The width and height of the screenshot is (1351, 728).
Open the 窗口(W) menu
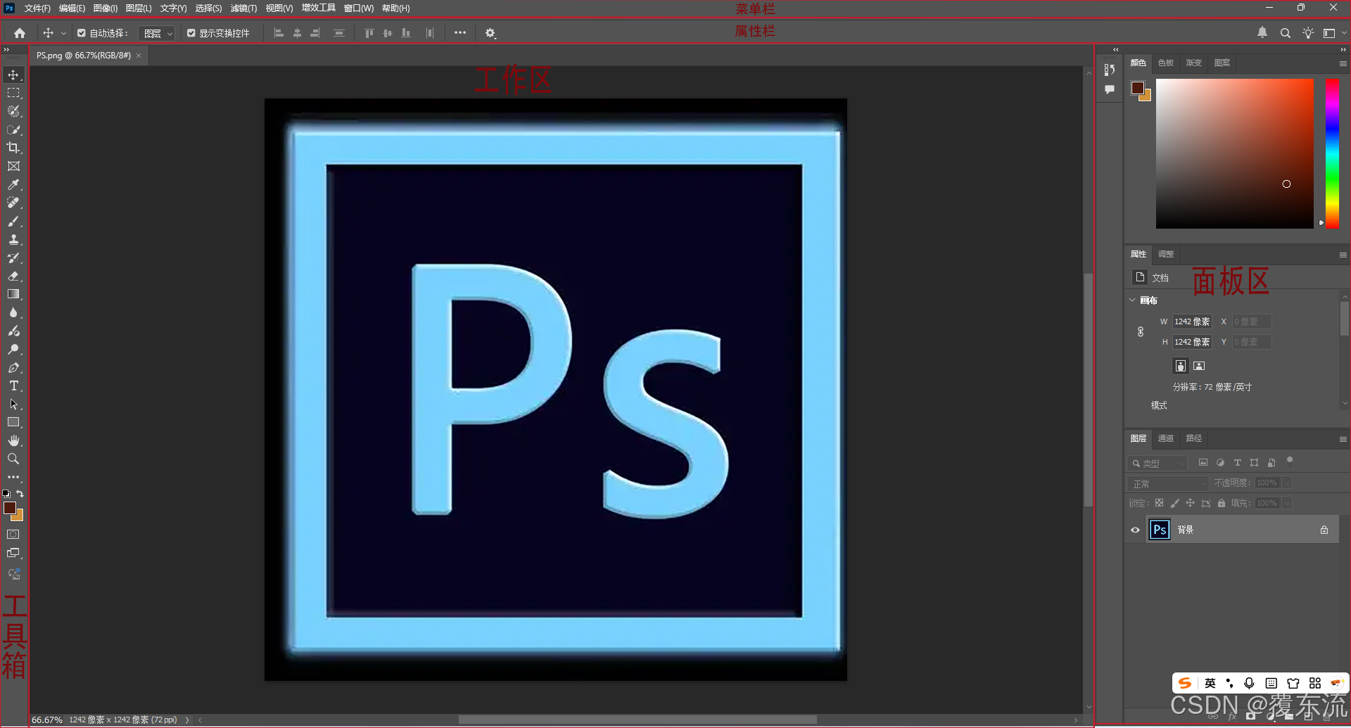pyautogui.click(x=358, y=8)
